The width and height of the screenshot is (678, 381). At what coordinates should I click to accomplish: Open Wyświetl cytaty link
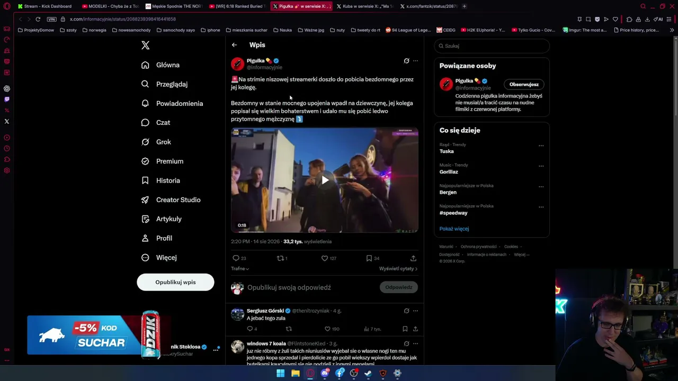tap(398, 269)
